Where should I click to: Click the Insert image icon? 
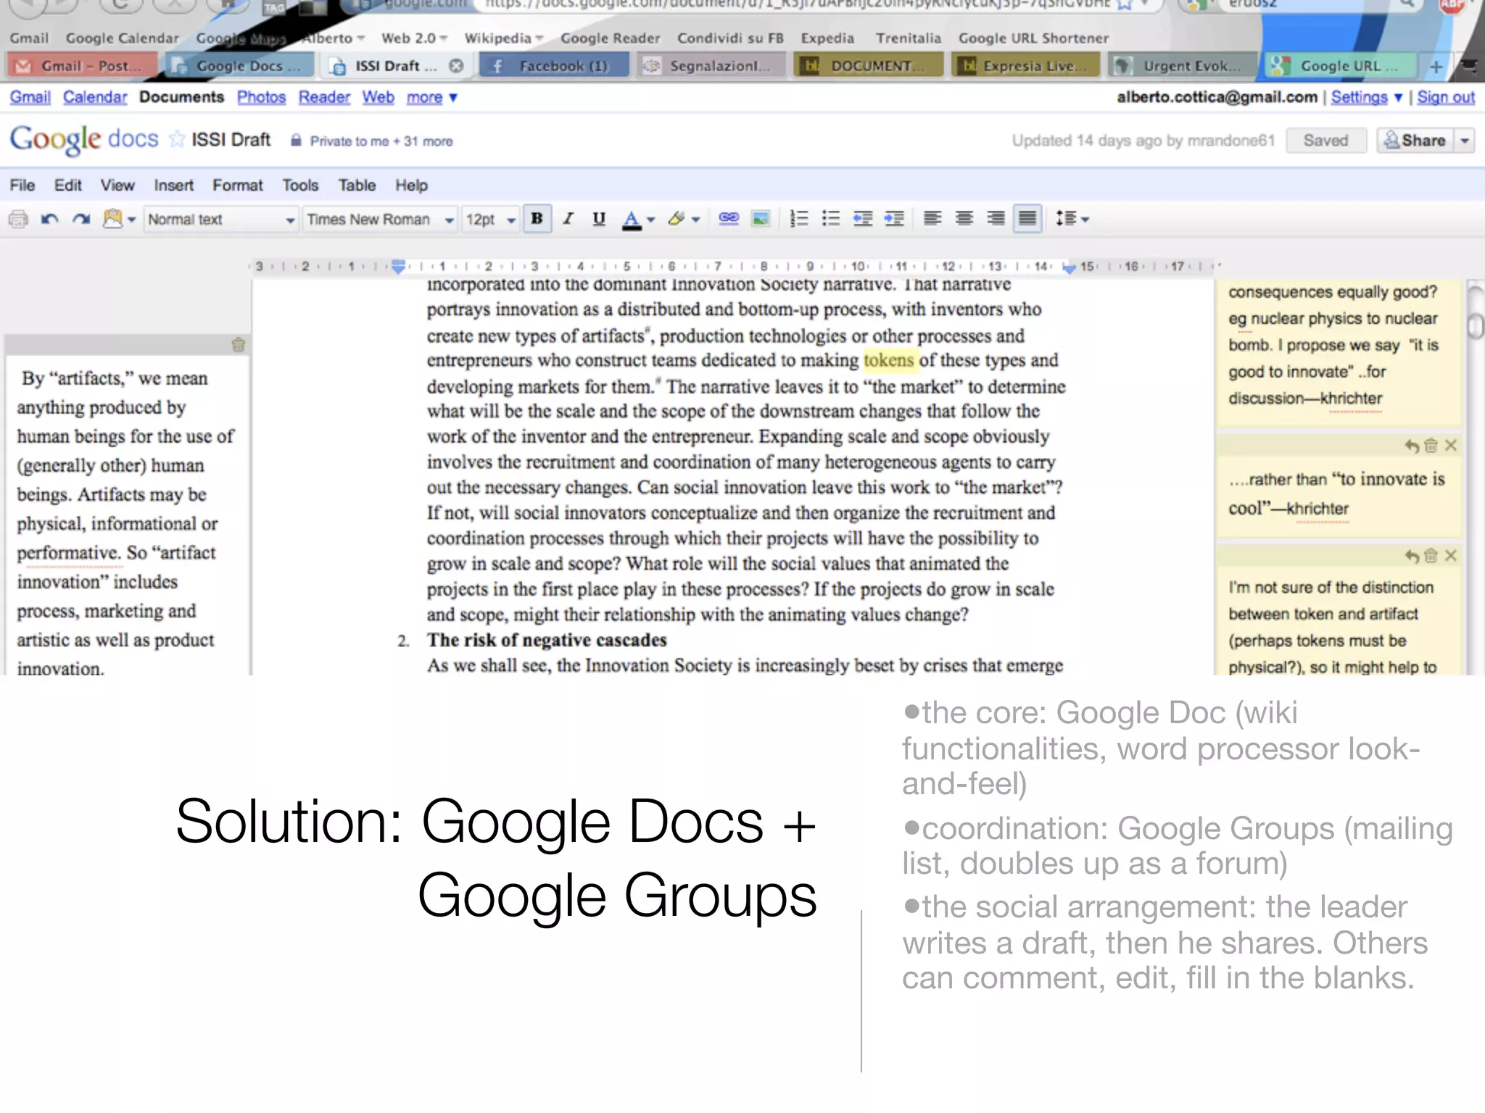tap(761, 218)
